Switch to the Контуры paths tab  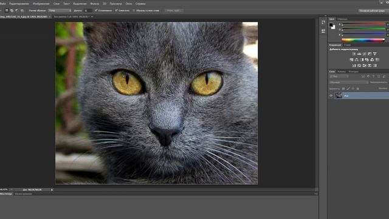[x=354, y=72]
